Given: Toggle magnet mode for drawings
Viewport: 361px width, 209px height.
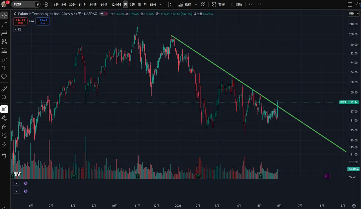Looking at the screenshot, I should [x=4, y=109].
